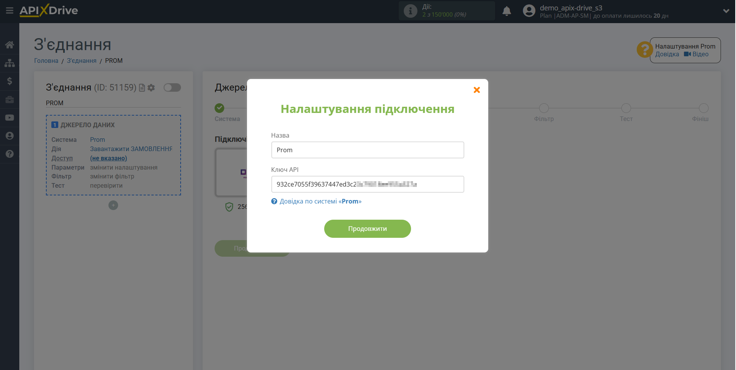Screen dimensions: 736x370
Task: Select the Тест step marker
Action: pos(626,108)
